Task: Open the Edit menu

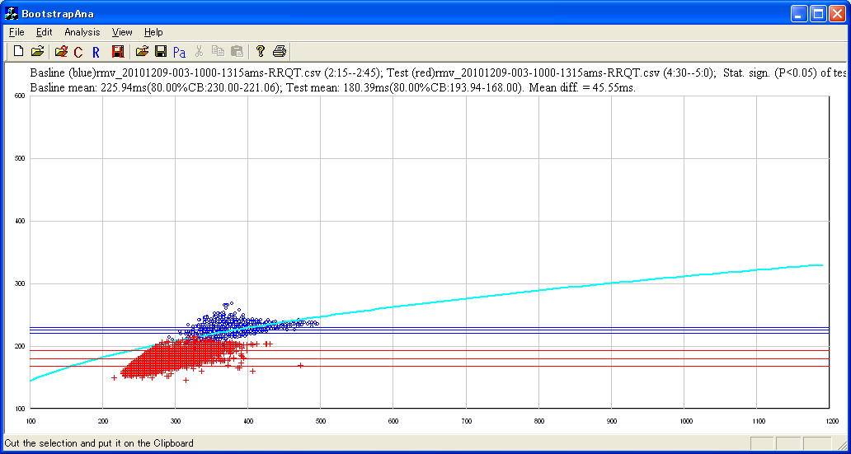Action: coord(44,32)
